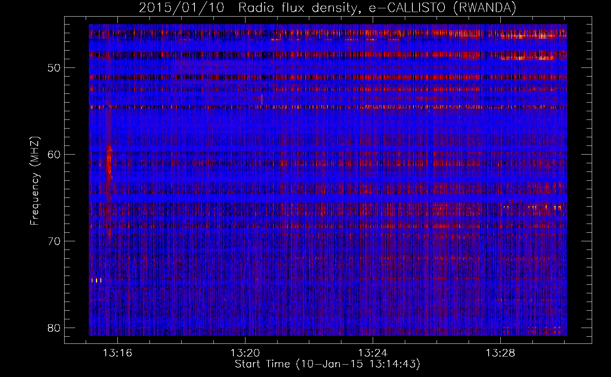Click the "Frequency (MHZ)" y-axis label
The height and width of the screenshot is (377, 611).
tap(35, 181)
